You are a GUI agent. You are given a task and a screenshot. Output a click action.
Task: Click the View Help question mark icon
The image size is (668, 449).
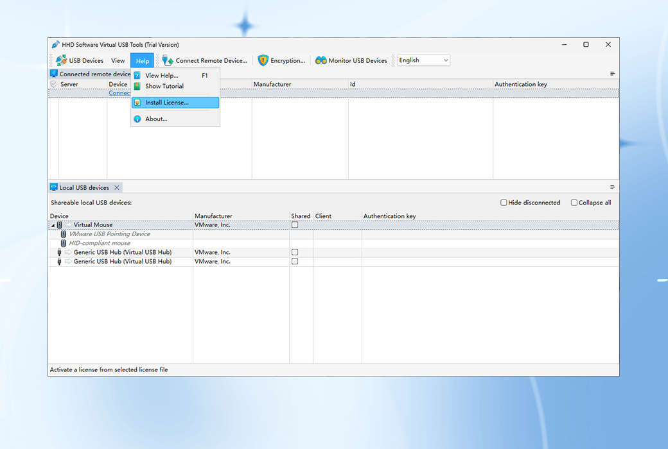(x=137, y=75)
